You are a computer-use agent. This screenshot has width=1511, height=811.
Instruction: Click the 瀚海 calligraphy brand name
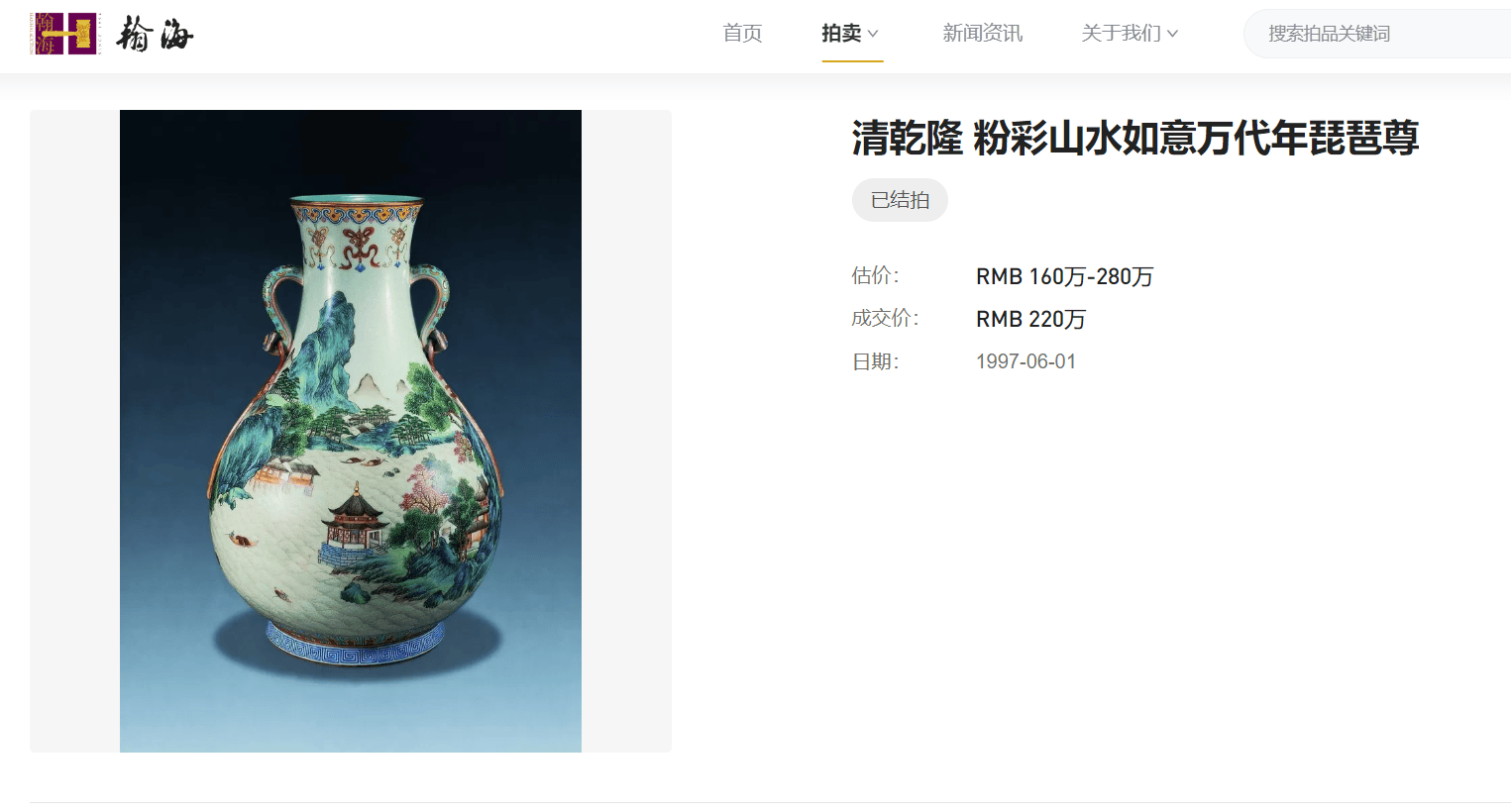[x=155, y=35]
